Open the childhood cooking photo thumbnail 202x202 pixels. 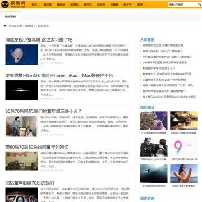point(21,126)
